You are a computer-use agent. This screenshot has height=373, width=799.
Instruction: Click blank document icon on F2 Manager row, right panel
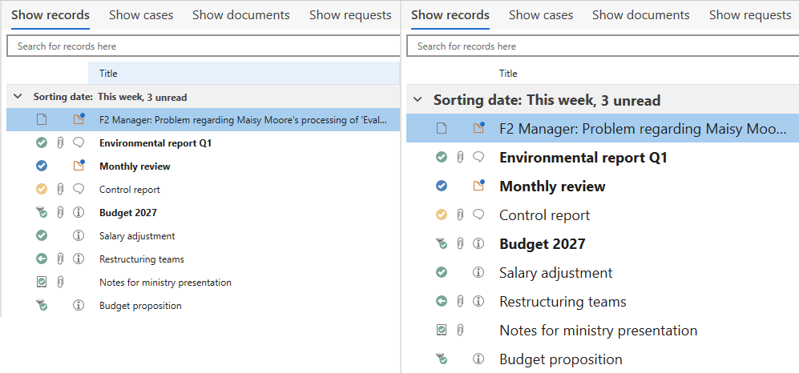441,128
